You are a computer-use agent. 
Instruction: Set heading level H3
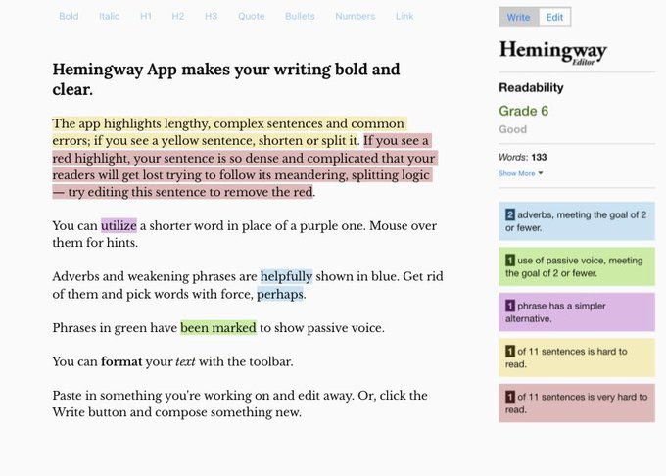click(212, 16)
